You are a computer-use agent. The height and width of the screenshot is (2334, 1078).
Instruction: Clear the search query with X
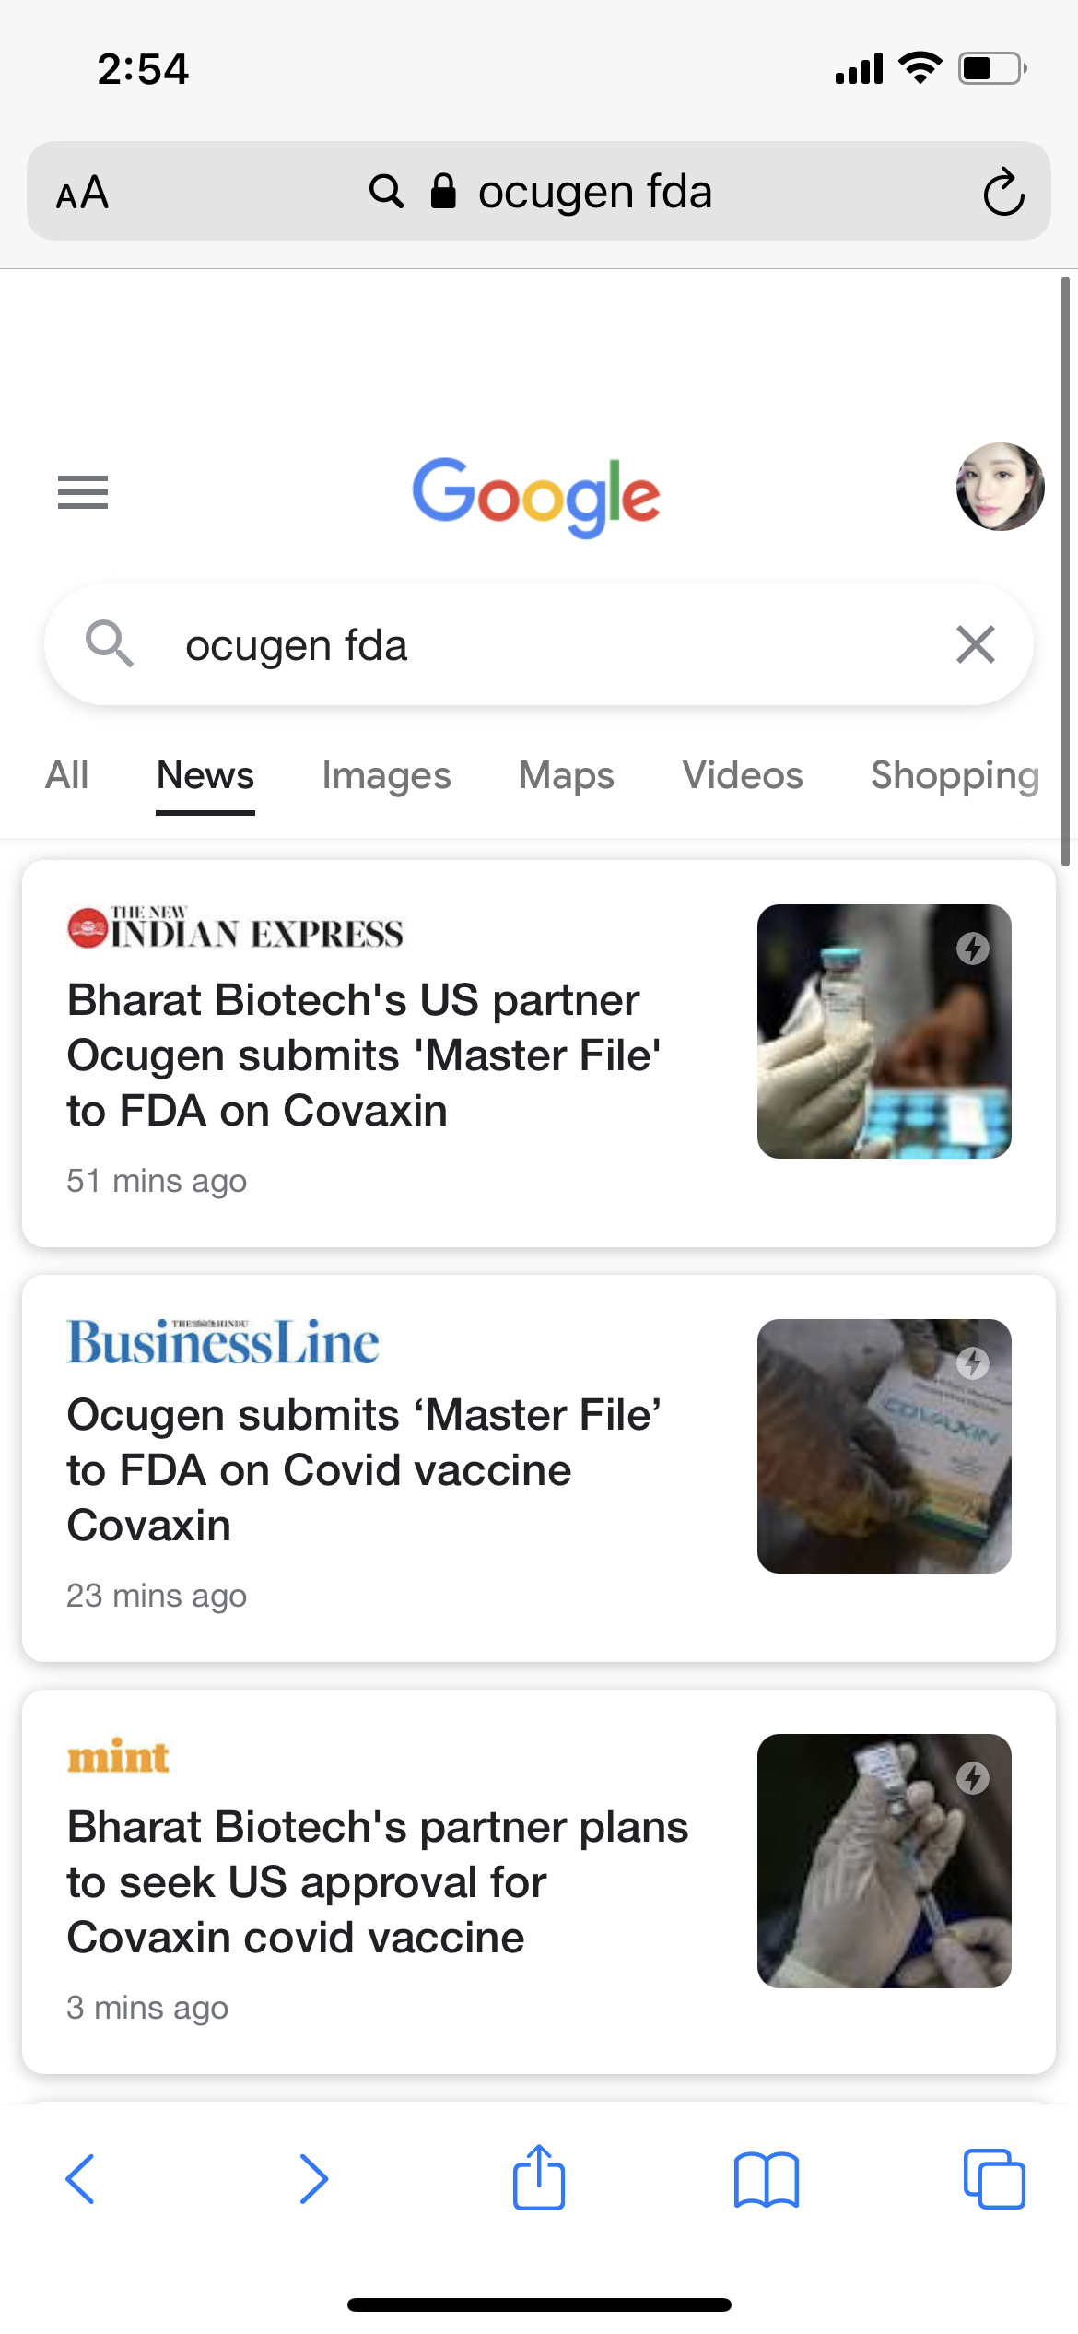[976, 644]
